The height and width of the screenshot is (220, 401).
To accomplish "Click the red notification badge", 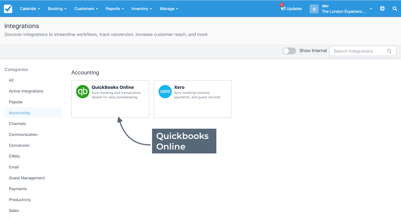I will pyautogui.click(x=282, y=5).
